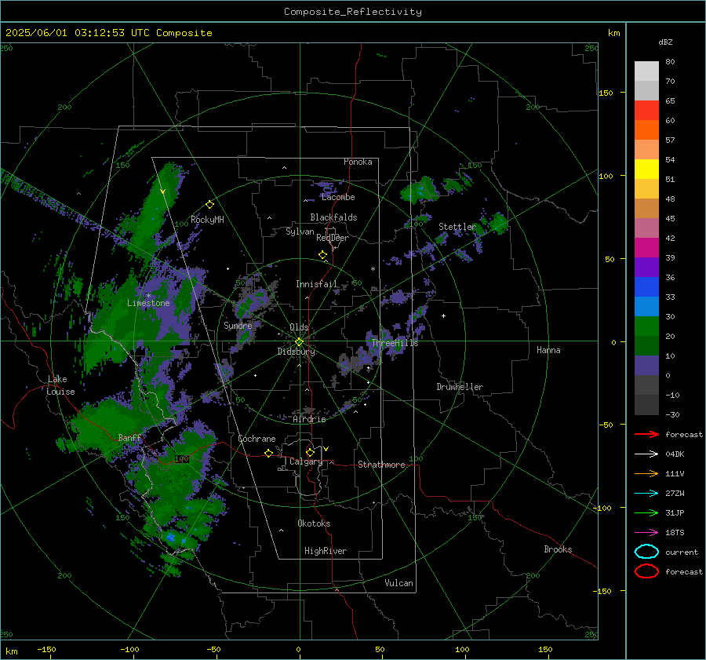The width and height of the screenshot is (706, 660).
Task: Click the yellow diamond marker at Didsbury radar center
Action: tap(299, 342)
